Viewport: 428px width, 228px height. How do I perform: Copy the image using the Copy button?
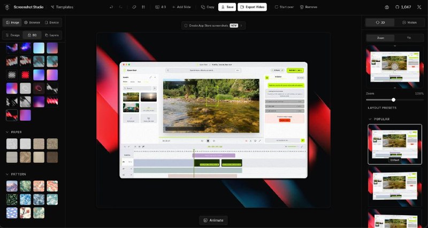point(208,7)
